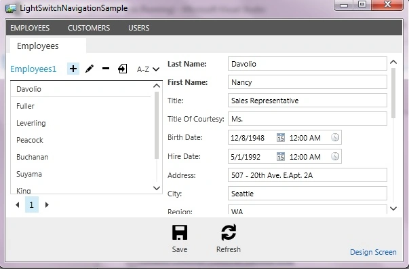
Task: Click the Title Of Courtesy field
Action: click(x=307, y=119)
